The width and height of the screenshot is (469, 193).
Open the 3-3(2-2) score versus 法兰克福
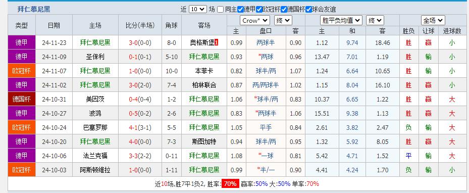click(140, 156)
